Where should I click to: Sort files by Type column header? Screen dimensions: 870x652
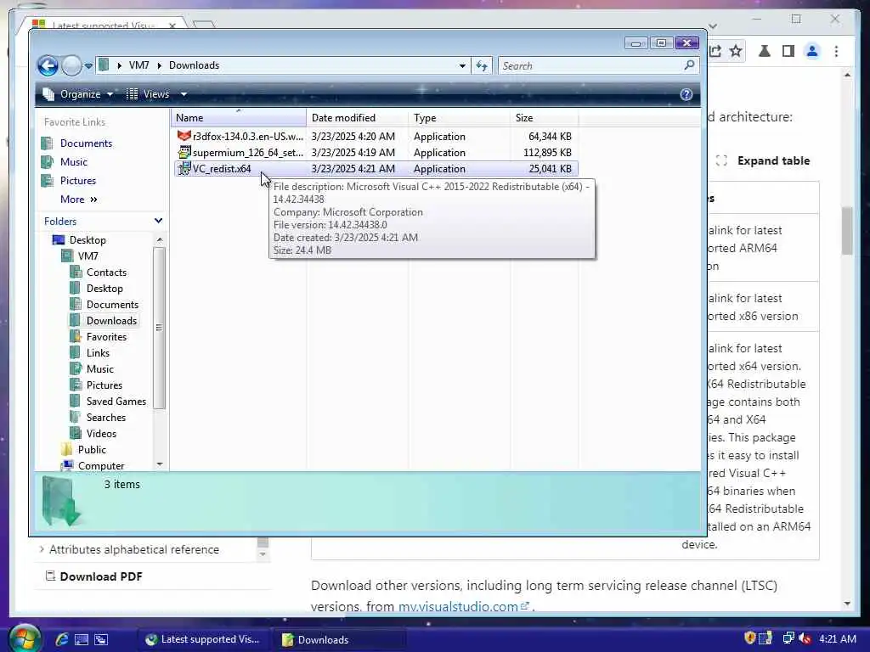click(459, 117)
